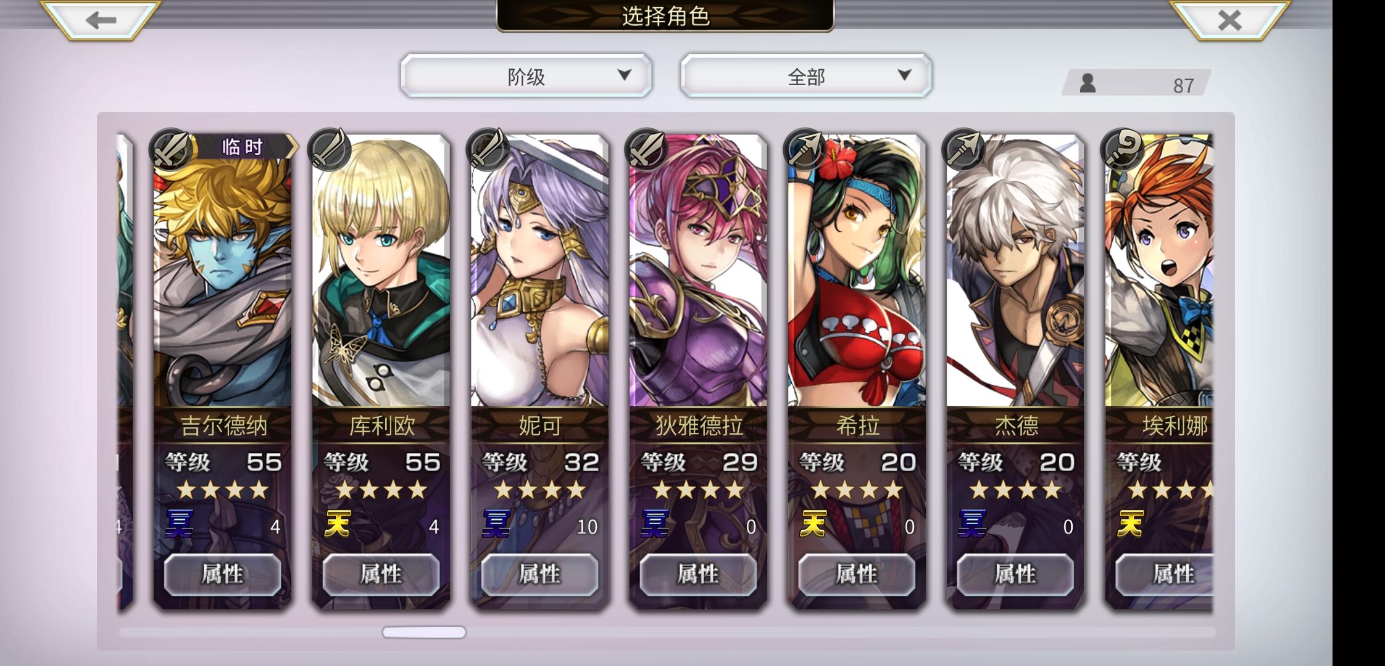Close the character selection screen
This screenshot has height=666, width=1385.
coord(1229,20)
